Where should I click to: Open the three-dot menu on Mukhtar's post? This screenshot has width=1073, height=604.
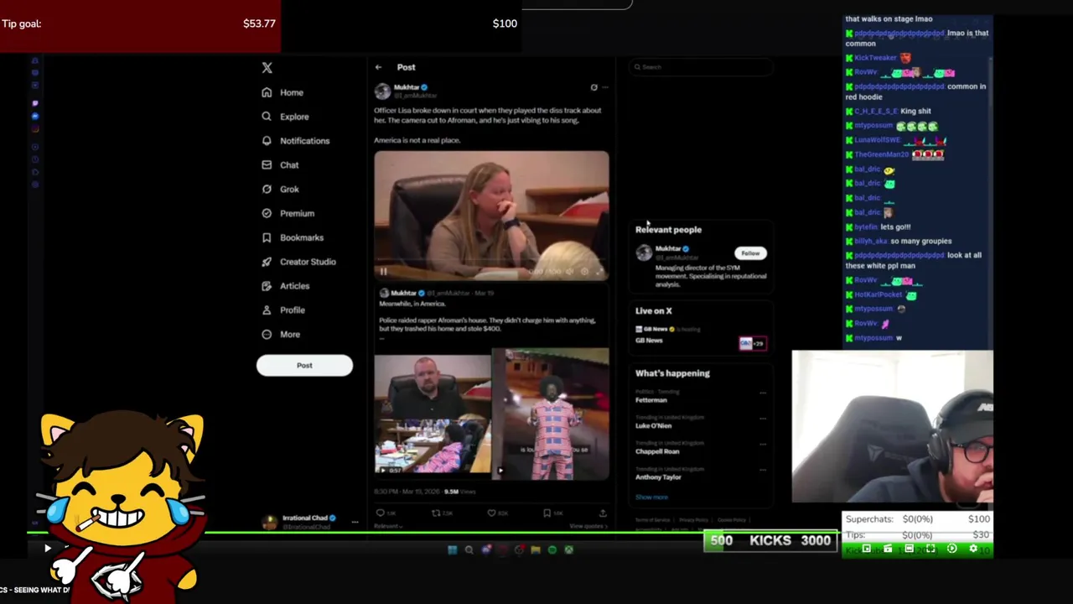tap(605, 87)
